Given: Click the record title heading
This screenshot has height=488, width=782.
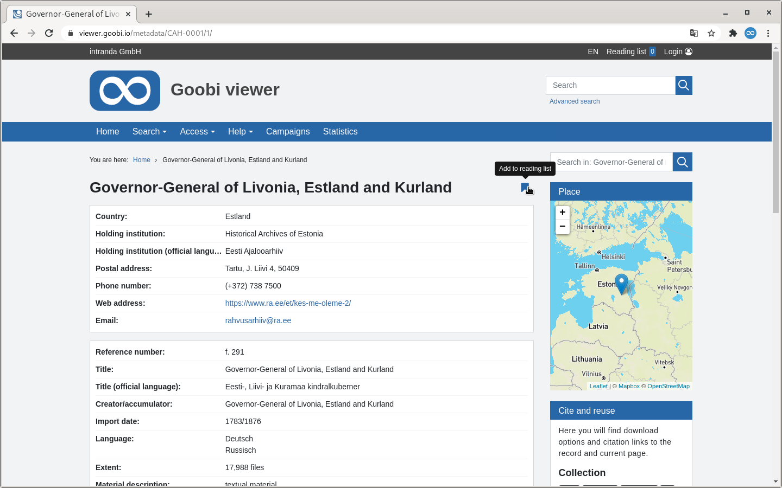Looking at the screenshot, I should (x=270, y=188).
